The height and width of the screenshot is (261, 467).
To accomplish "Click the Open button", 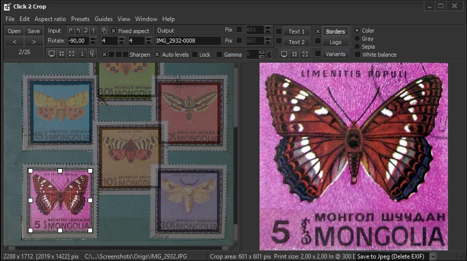I will 15,31.
